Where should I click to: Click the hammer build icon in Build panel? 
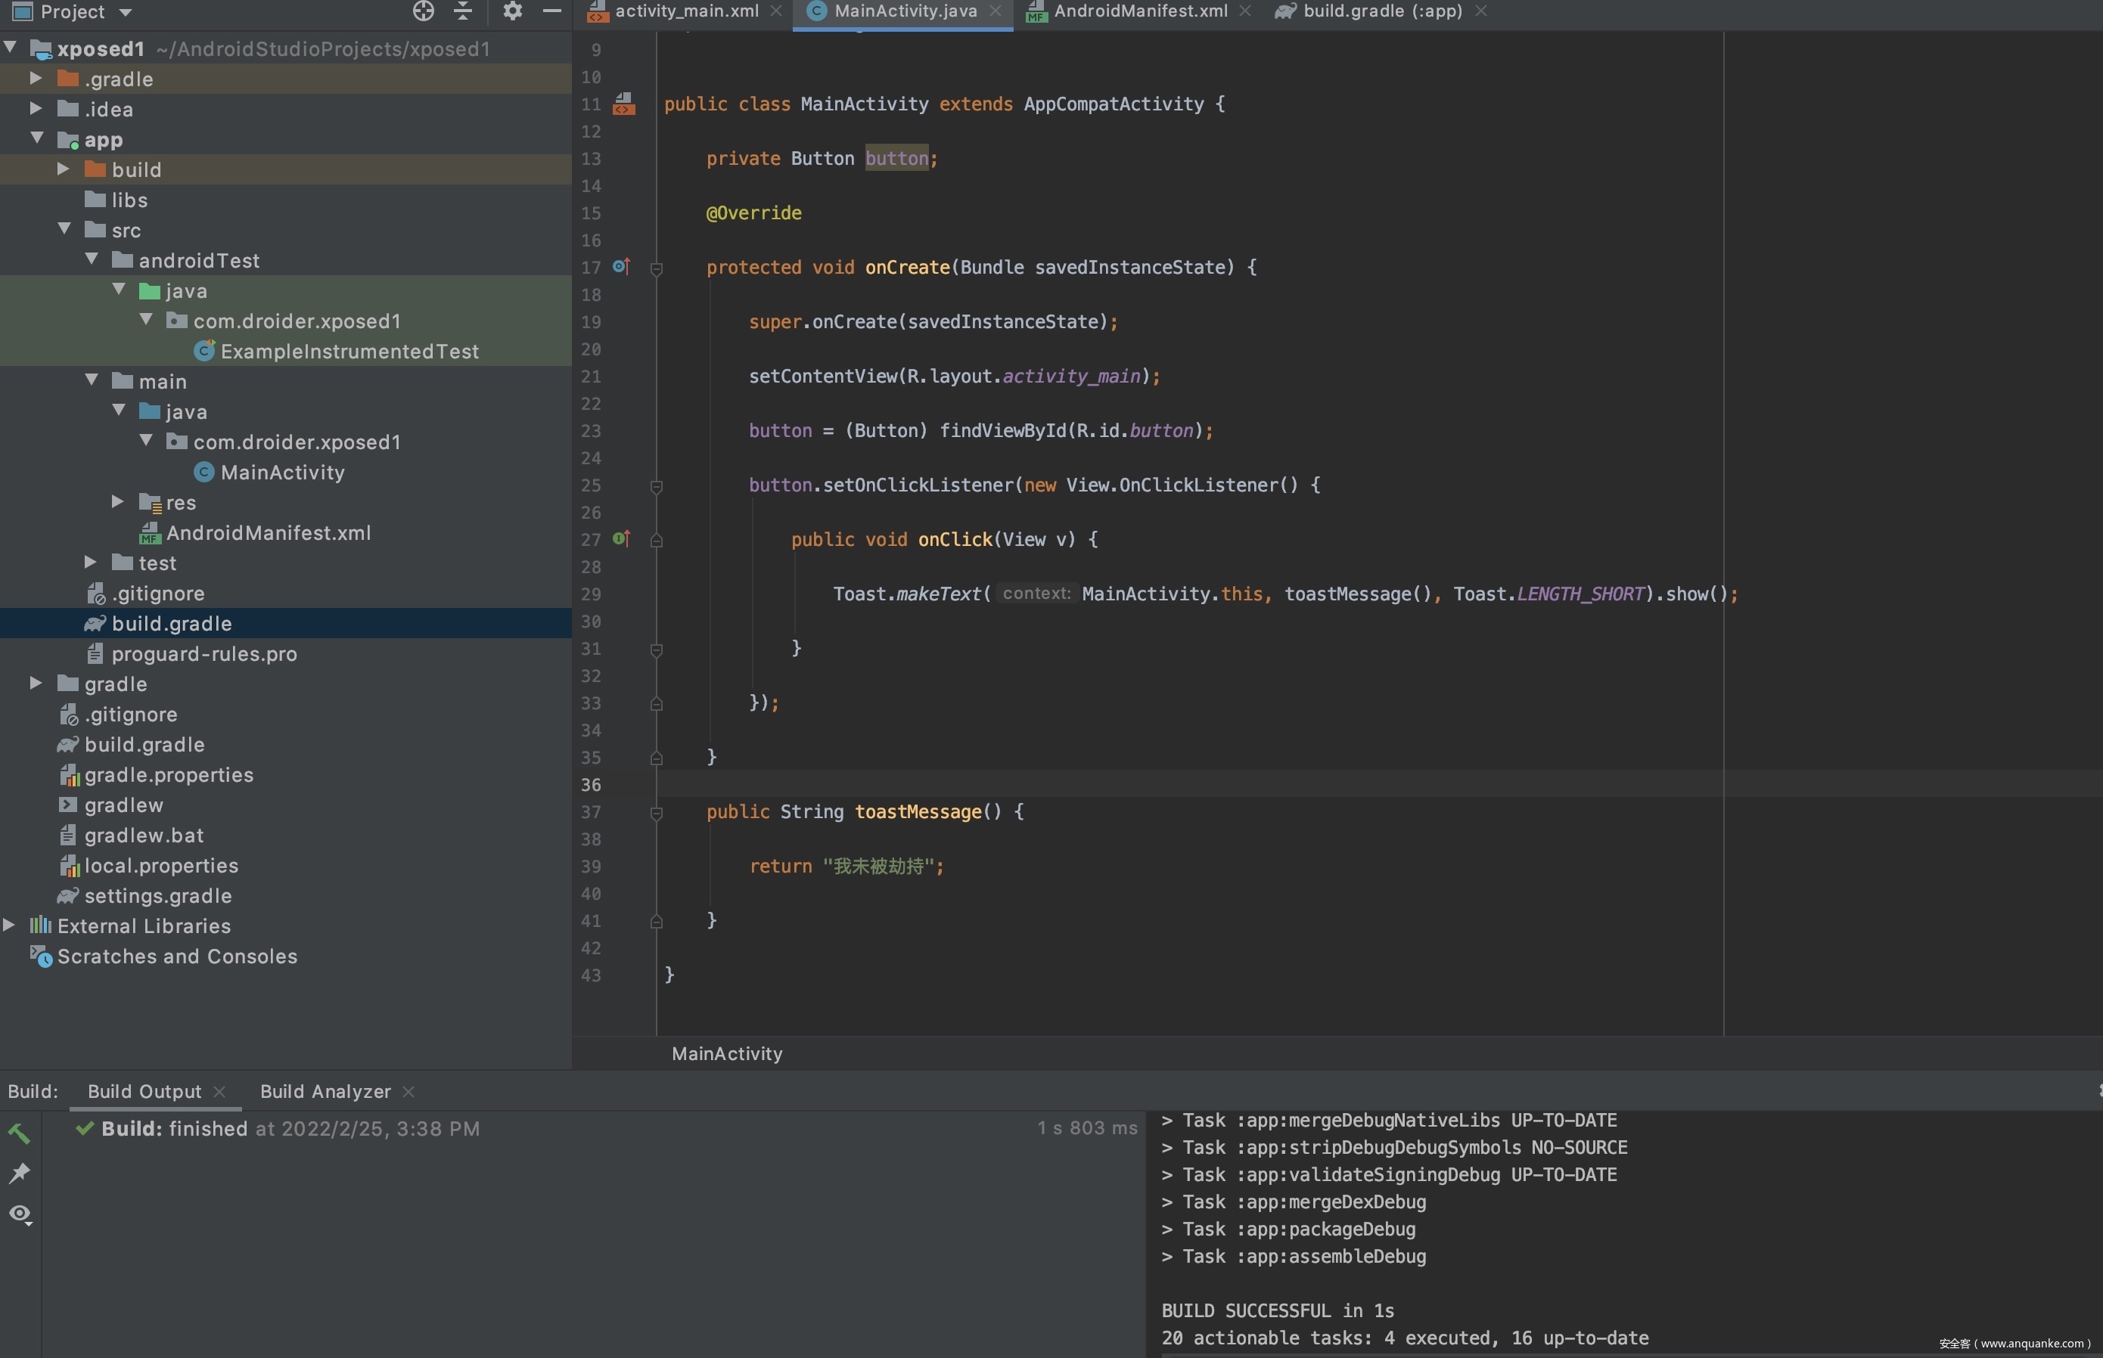click(x=20, y=1133)
